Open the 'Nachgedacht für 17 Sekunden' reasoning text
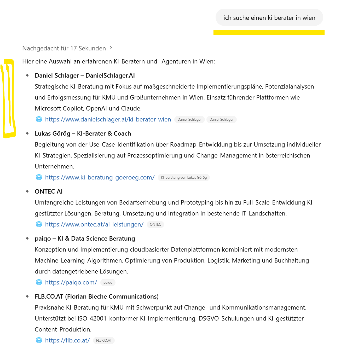 (64, 48)
